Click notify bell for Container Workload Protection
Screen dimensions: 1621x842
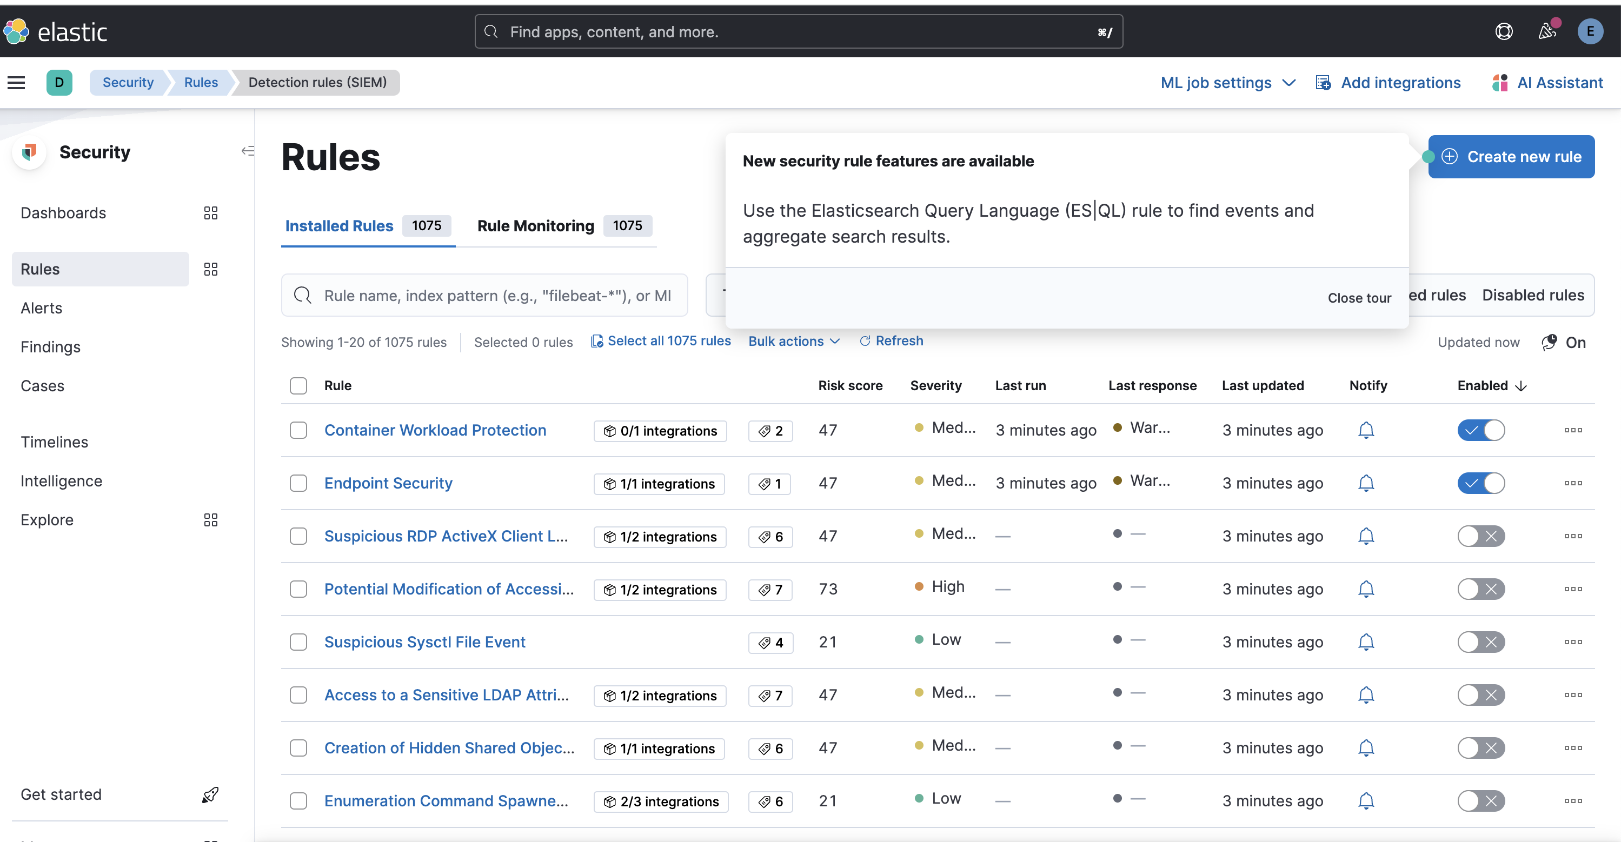click(x=1365, y=430)
